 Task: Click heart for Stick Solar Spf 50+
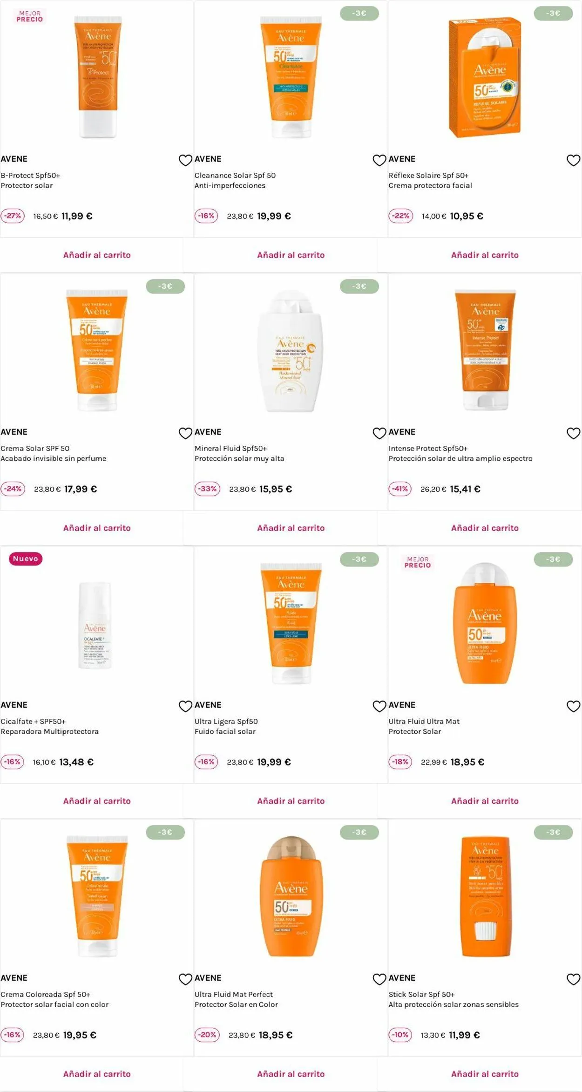(573, 979)
